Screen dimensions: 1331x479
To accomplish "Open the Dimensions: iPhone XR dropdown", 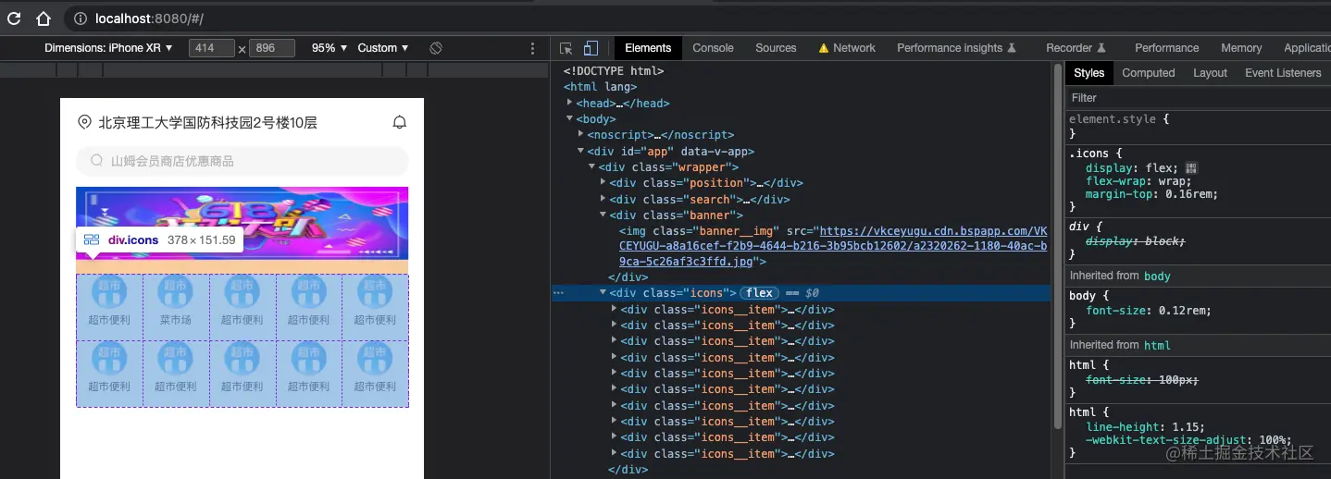I will (x=108, y=48).
